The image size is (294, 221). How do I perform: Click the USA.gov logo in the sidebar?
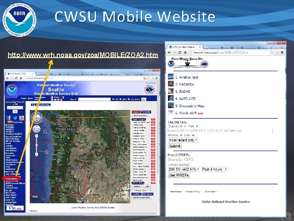point(15,208)
